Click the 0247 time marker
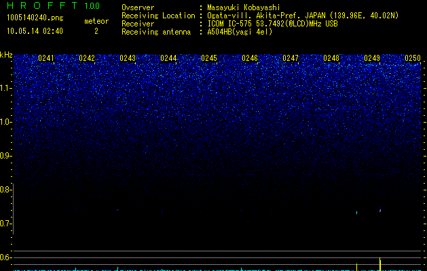The height and width of the screenshot is (271, 427). [291, 58]
